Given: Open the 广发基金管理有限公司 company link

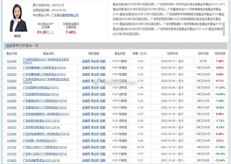Looking at the screenshot, I should coord(65,15).
